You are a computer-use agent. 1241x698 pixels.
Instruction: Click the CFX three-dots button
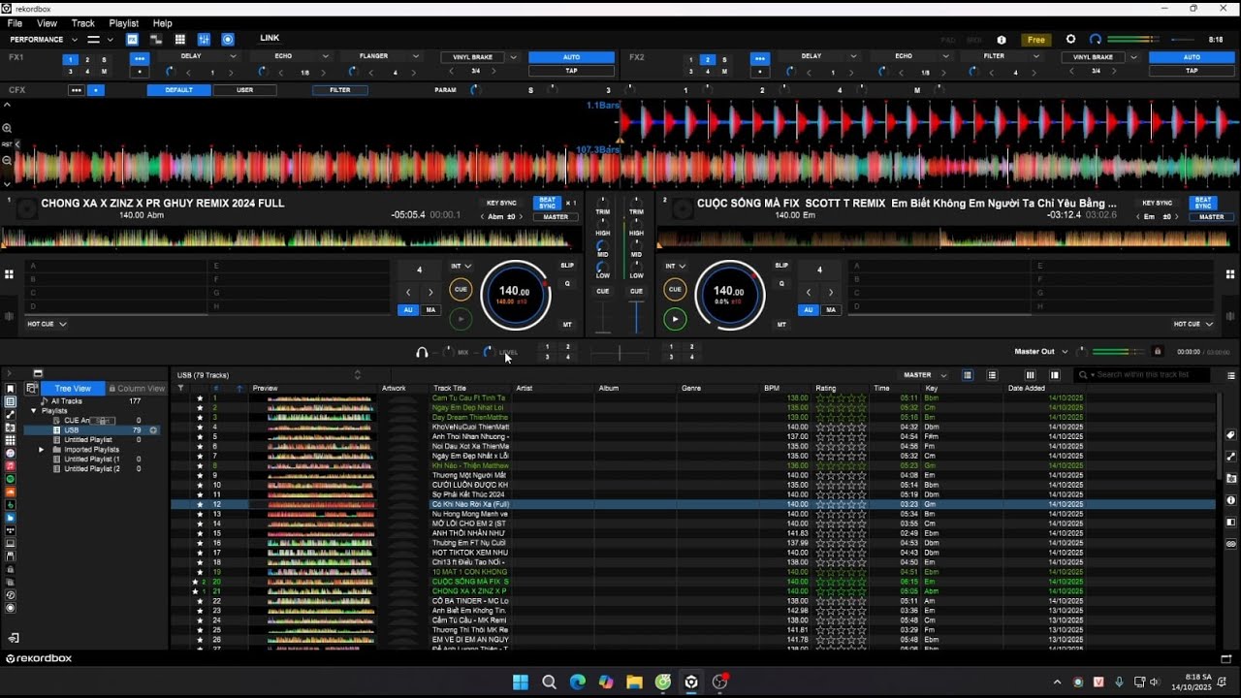[77, 90]
